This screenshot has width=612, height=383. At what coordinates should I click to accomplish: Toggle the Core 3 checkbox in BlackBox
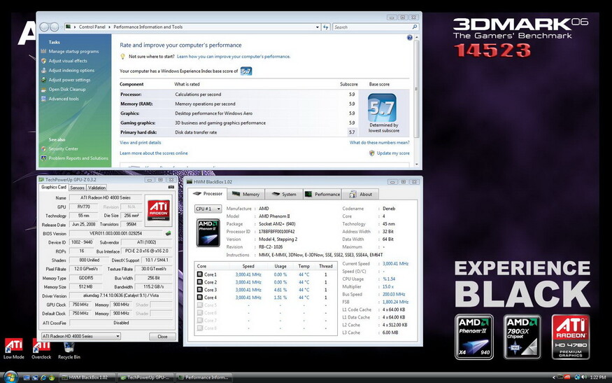tap(200, 290)
